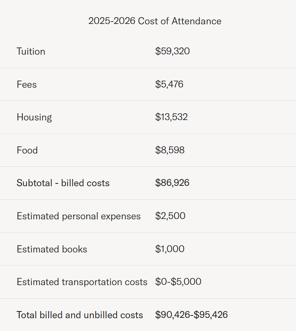This screenshot has height=331, width=296.
Task: Select the Subtotal - billed costs label
Action: tap(63, 183)
